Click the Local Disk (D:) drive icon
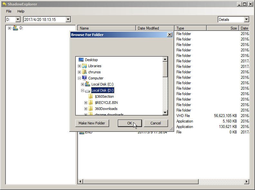This screenshot has height=190, width=255. click(x=88, y=91)
